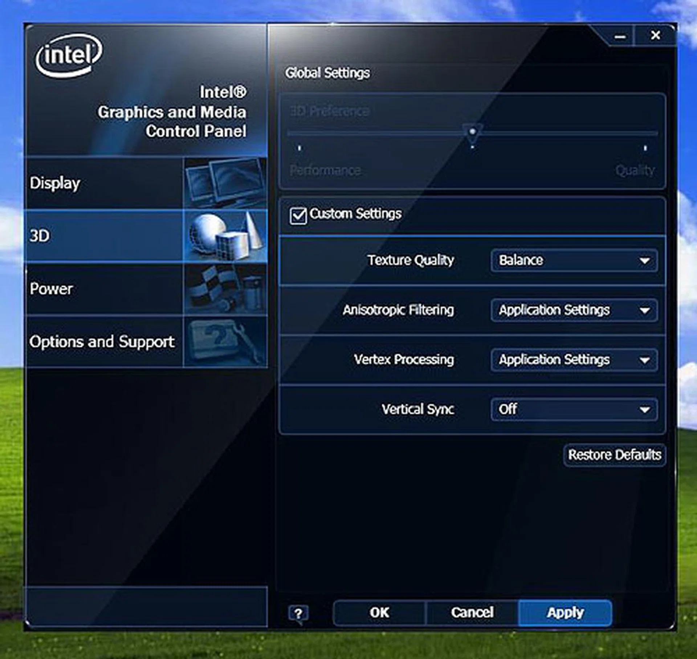The height and width of the screenshot is (659, 697).
Task: Open the Anisotropic Filtering dropdown
Action: point(574,310)
